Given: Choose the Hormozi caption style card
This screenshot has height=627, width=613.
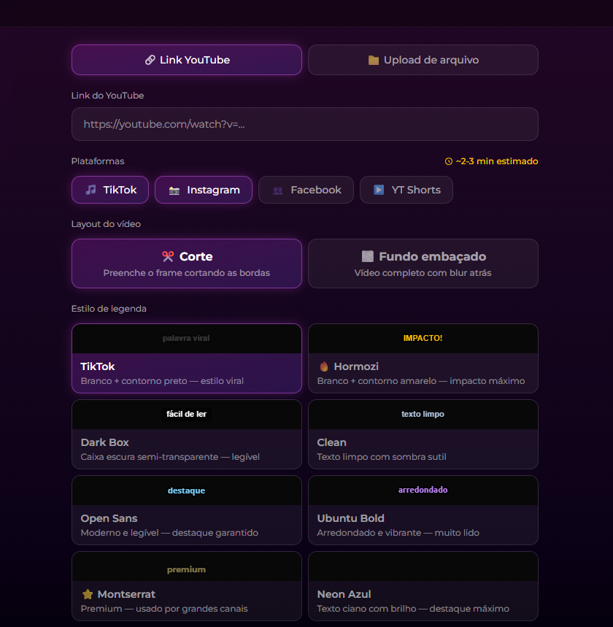Looking at the screenshot, I should point(423,358).
